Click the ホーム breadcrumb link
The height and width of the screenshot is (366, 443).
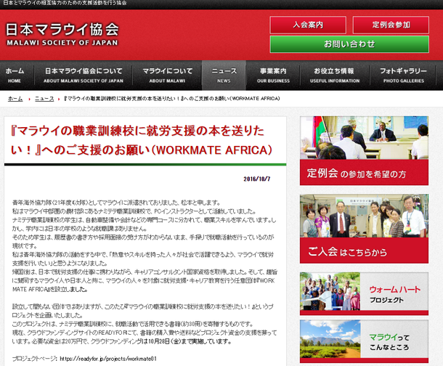pyautogui.click(x=15, y=98)
